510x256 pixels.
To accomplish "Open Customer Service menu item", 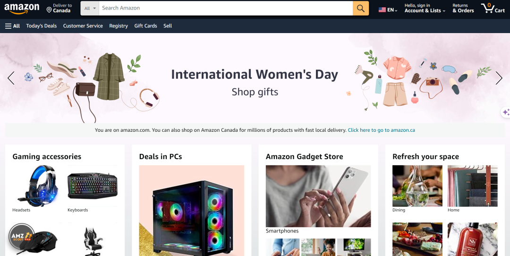I will point(83,26).
